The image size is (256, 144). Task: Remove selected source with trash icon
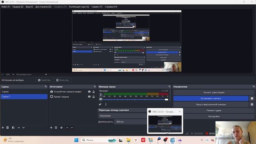[56, 128]
